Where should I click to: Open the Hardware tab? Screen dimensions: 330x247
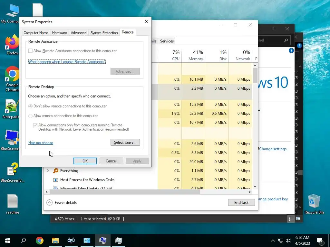pos(59,33)
